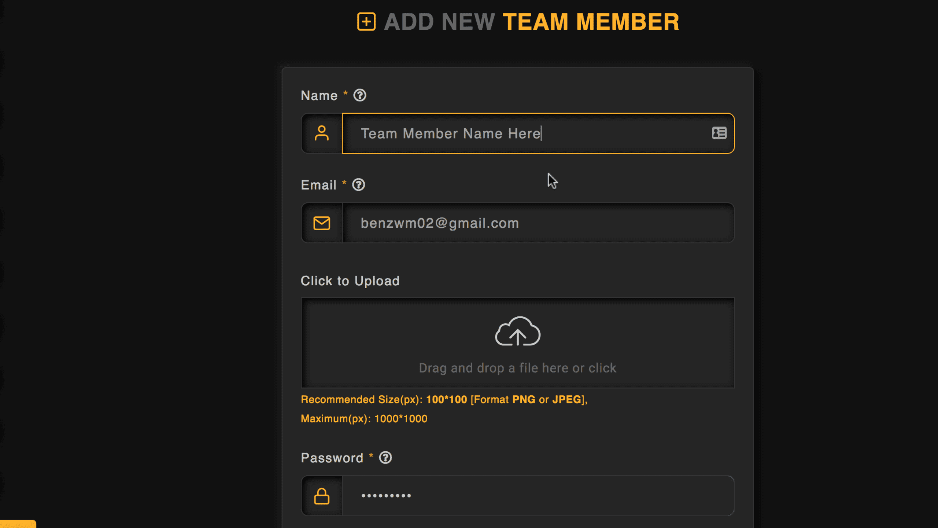Click the envelope icon beside the email field

(322, 223)
